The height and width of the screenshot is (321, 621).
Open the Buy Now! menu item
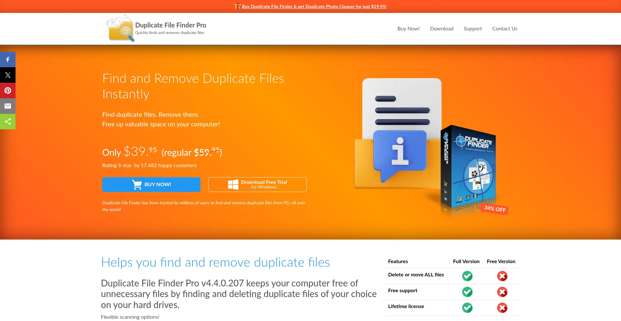coord(409,29)
